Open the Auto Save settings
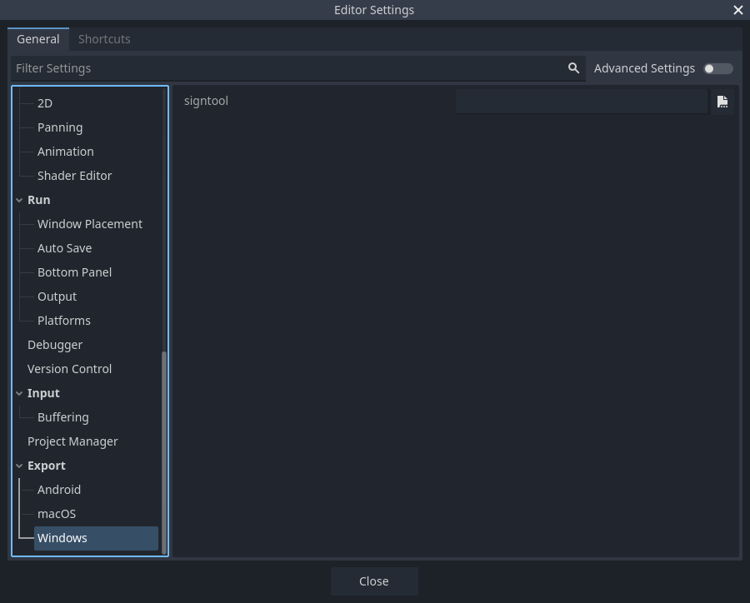750x603 pixels. click(64, 248)
